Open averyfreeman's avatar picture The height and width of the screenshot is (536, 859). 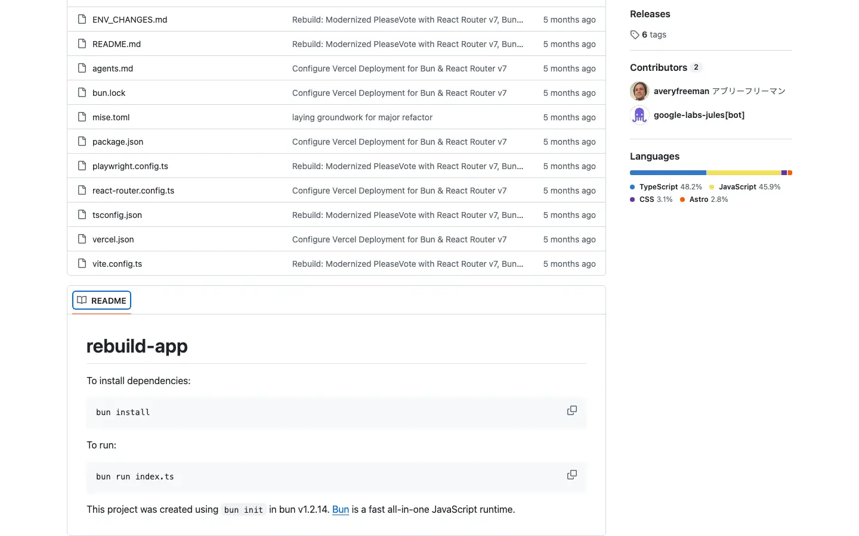639,91
